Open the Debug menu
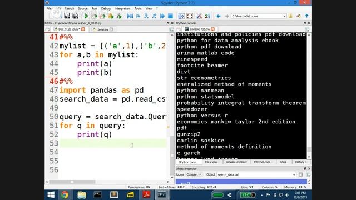Viewport: 356px width, 200px height. tap(106, 9)
